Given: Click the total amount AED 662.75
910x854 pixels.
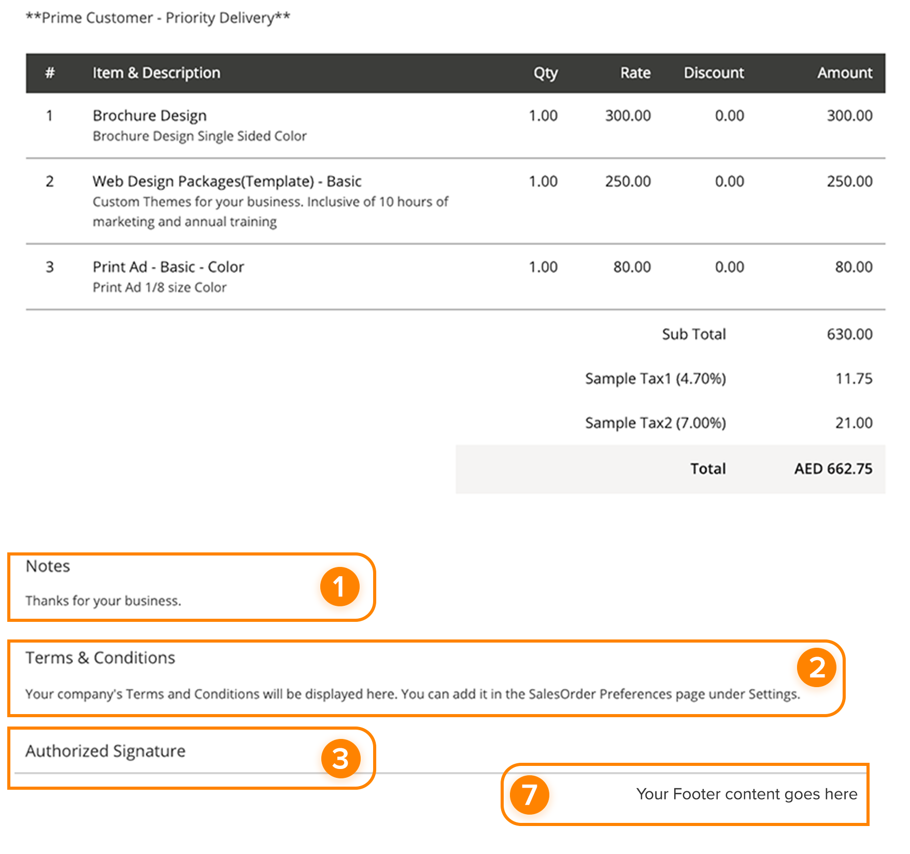Looking at the screenshot, I should (833, 469).
